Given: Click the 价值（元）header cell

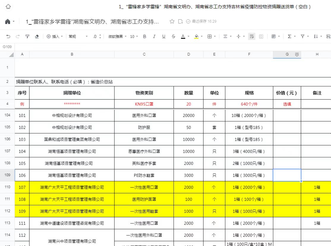Looking at the screenshot, I should click(287, 93).
